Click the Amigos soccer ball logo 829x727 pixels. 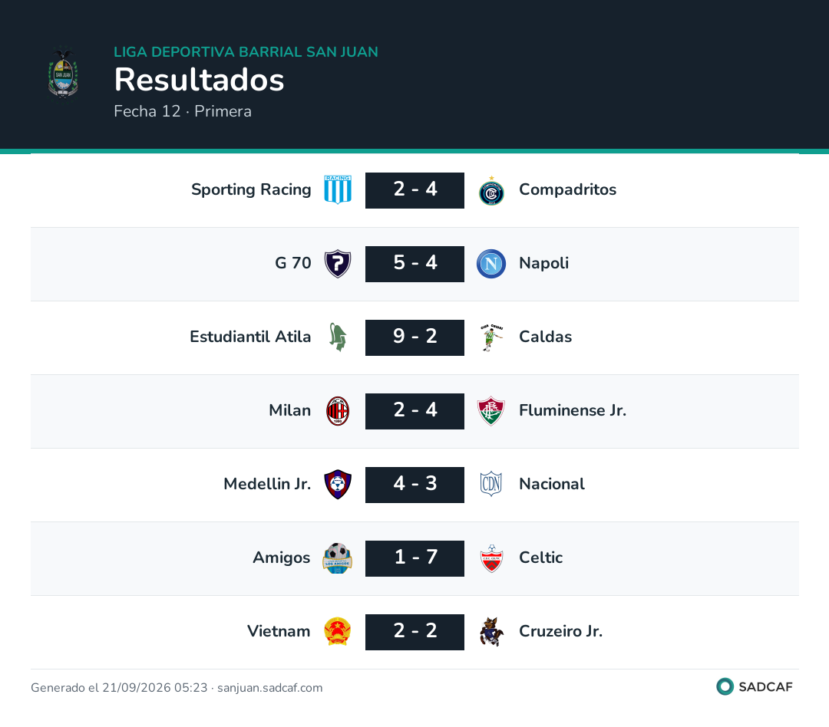338,558
